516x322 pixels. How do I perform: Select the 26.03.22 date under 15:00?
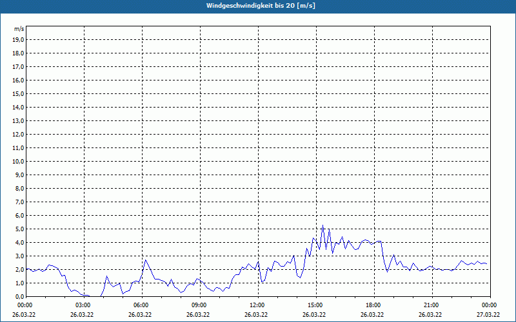click(x=314, y=314)
